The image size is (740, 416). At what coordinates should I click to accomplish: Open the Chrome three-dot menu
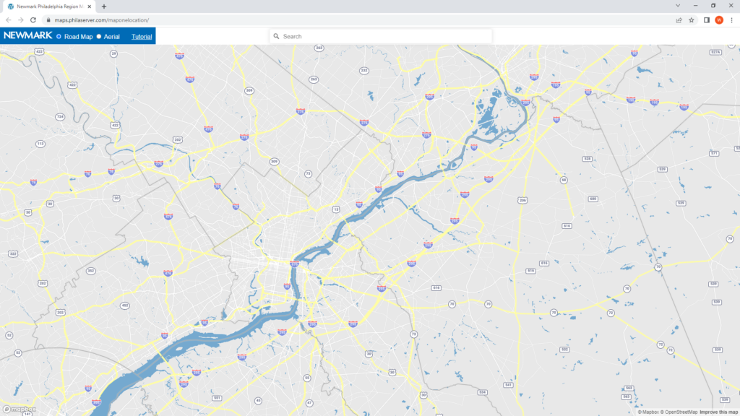[731, 20]
